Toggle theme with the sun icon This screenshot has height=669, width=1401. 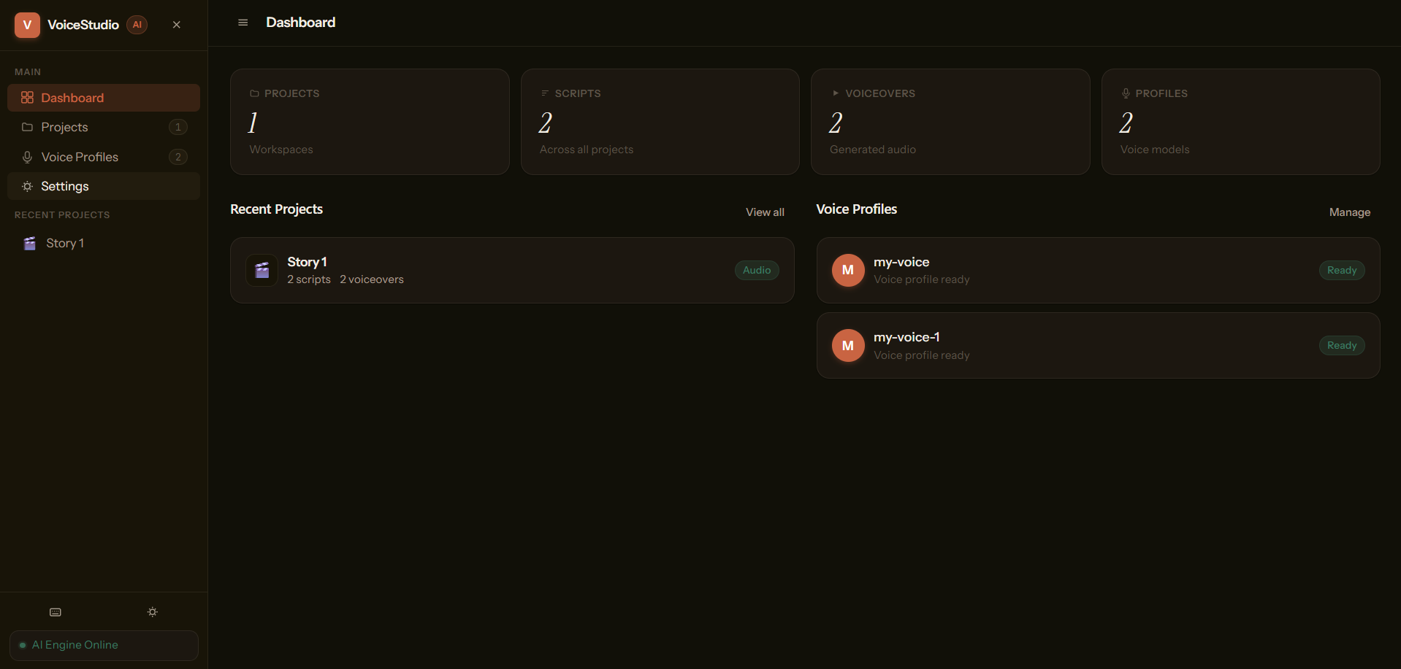(x=152, y=612)
